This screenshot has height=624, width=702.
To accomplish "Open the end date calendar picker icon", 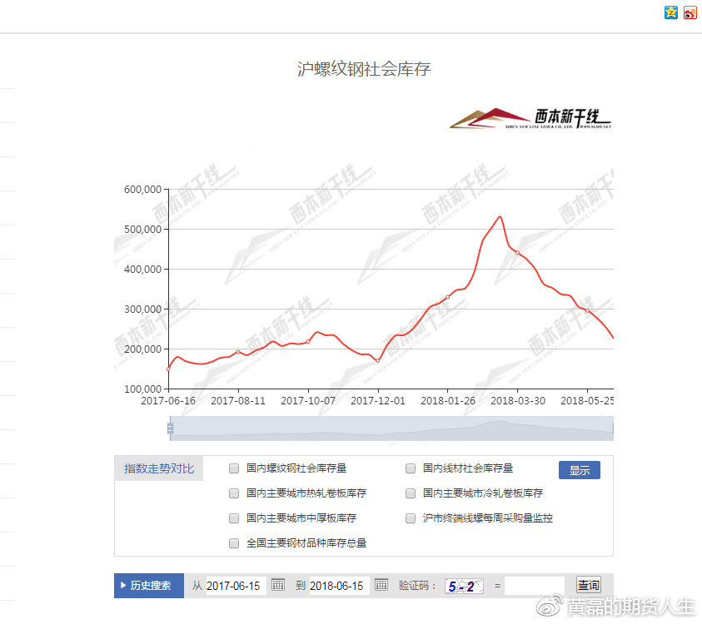I will [381, 586].
